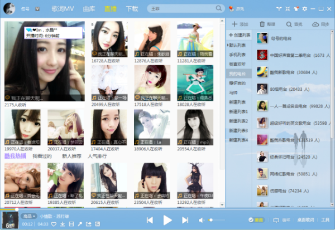
Task: Open the 直播 tab
Action: 111,9
